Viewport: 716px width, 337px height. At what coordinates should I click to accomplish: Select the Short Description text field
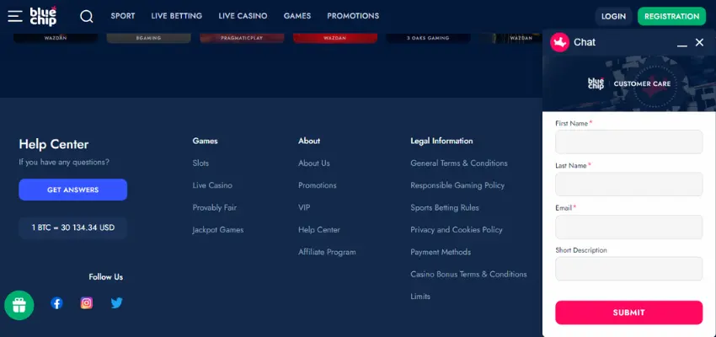628,269
